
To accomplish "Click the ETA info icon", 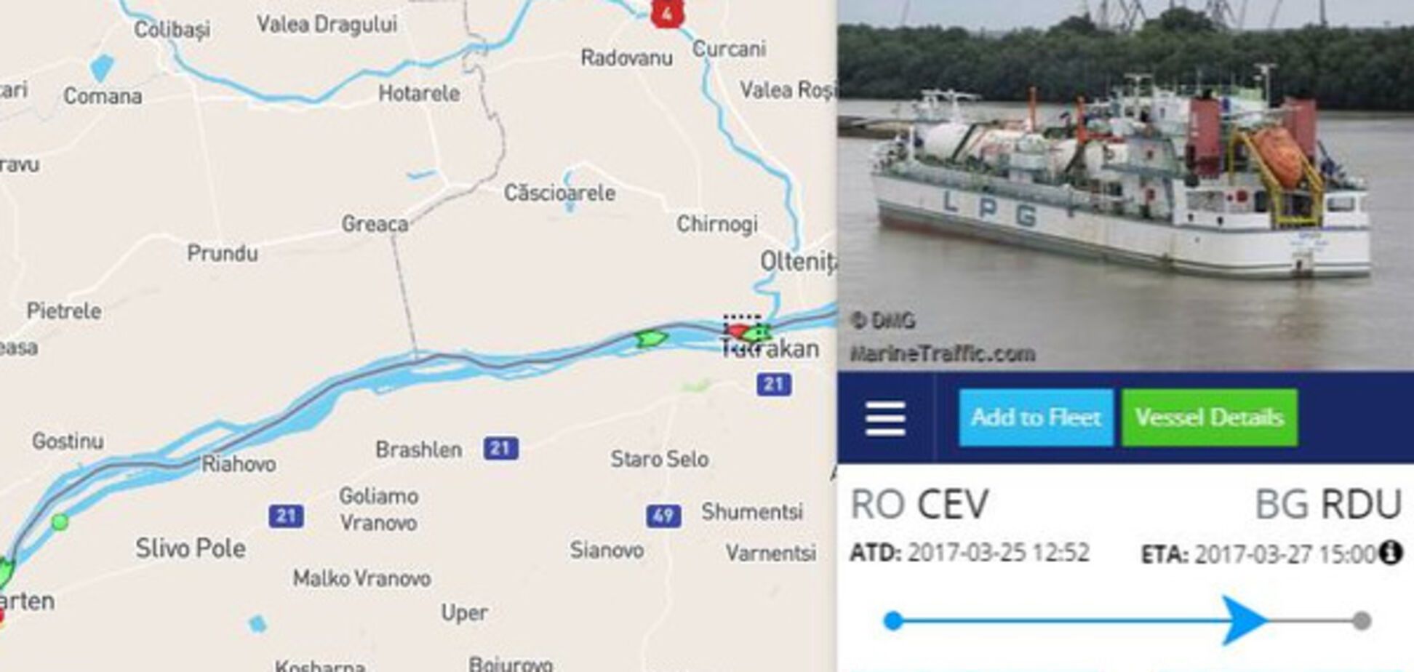I will point(1391,553).
